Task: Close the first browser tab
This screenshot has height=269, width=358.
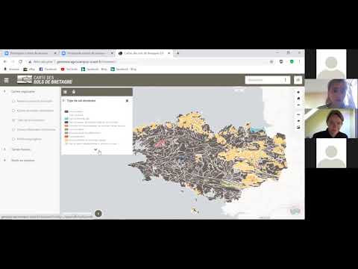Action: 55,53
